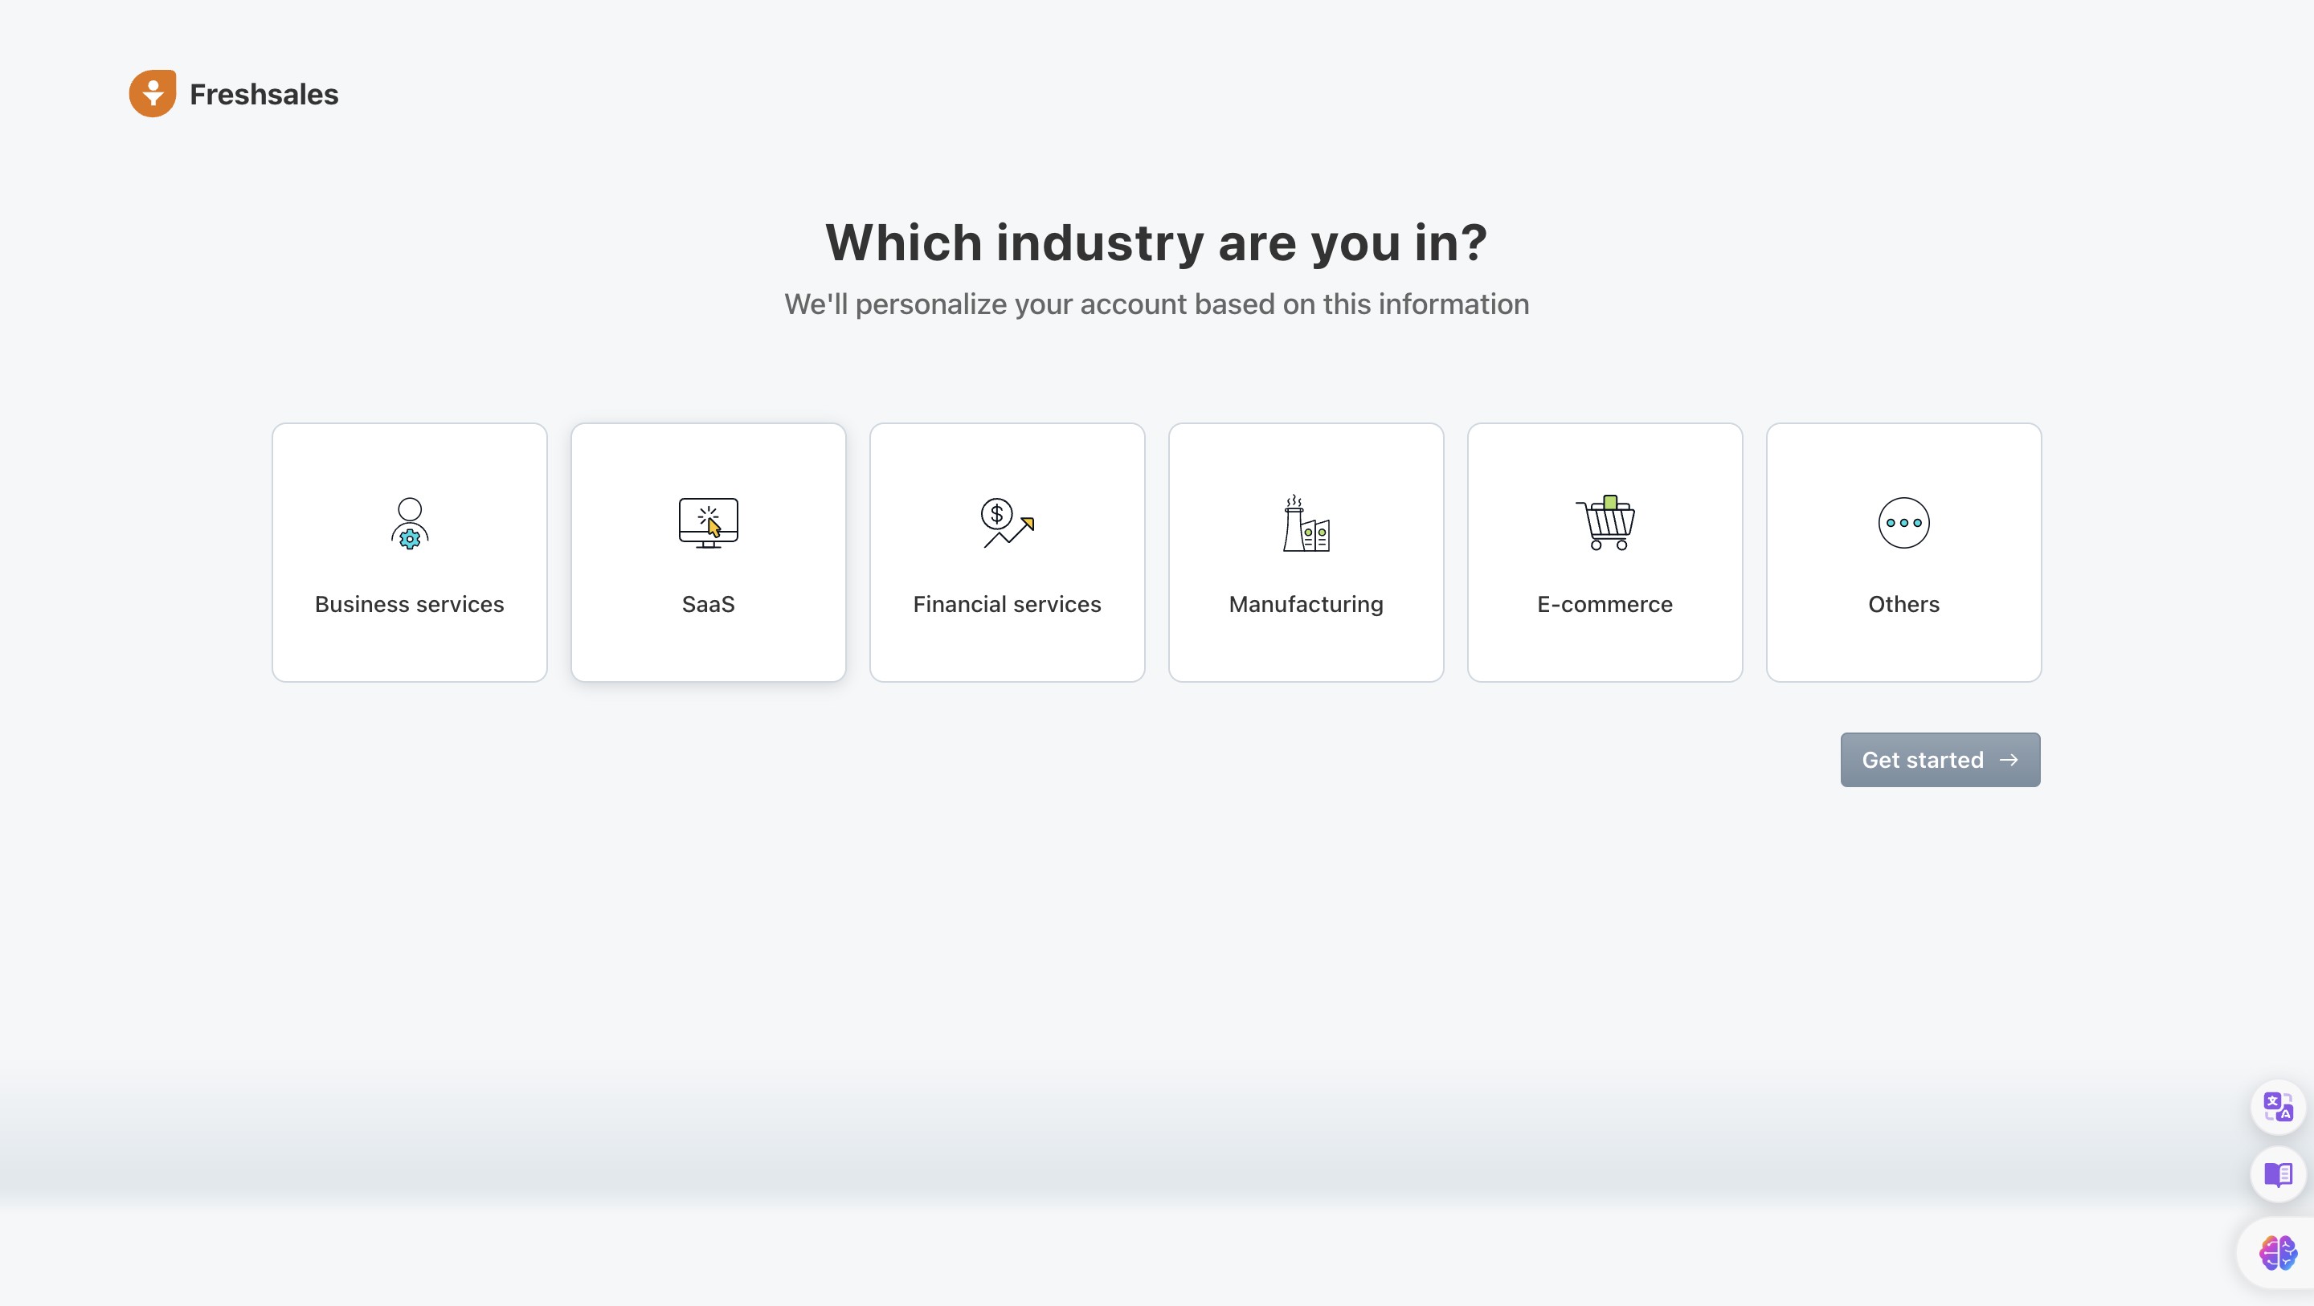Click the E-commerce shopping cart icon
The height and width of the screenshot is (1306, 2314).
[1605, 523]
